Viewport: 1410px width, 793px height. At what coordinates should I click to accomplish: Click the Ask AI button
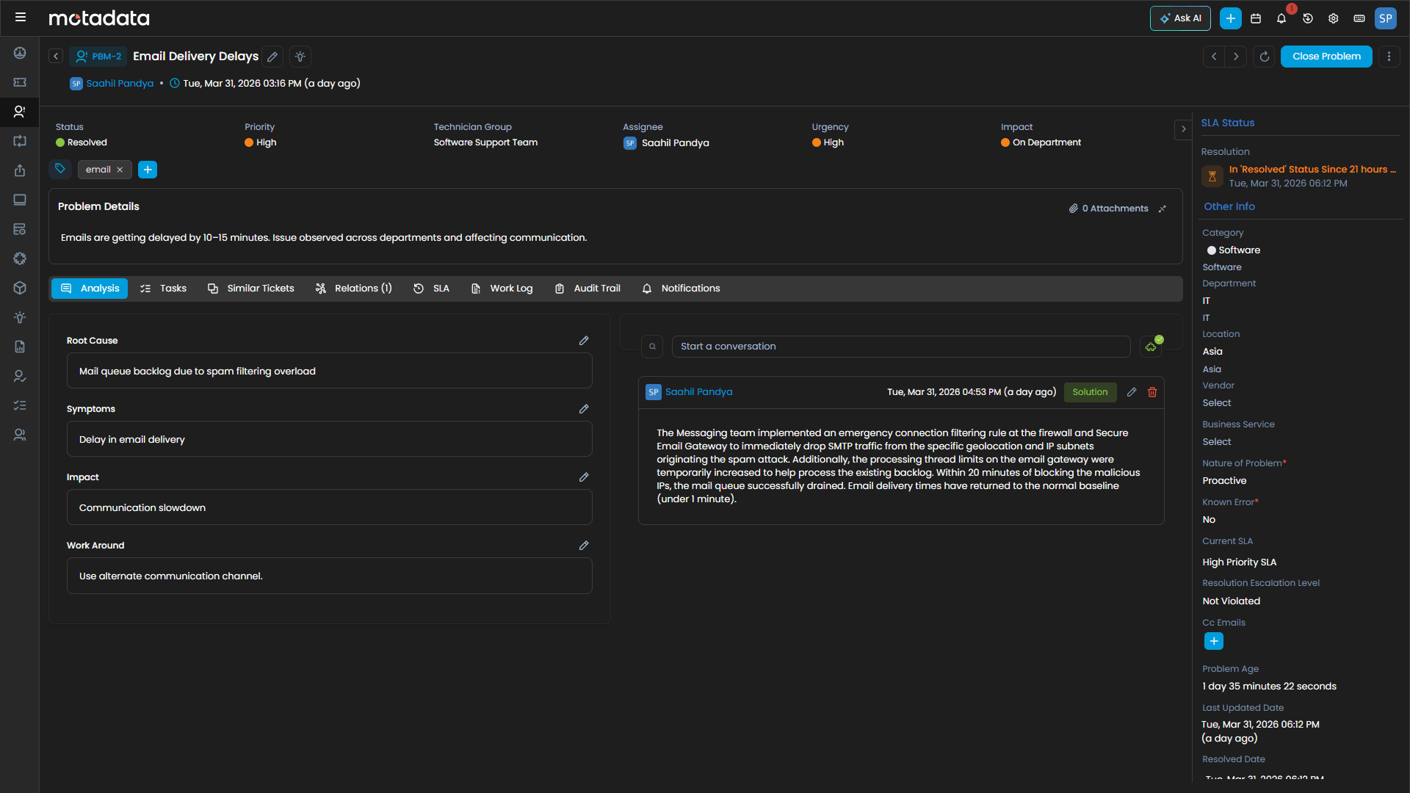click(1180, 18)
